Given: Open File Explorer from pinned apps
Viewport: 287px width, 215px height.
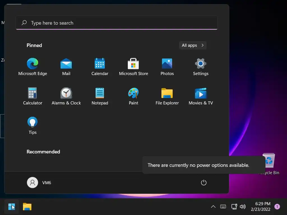Looking at the screenshot, I should (x=167, y=96).
